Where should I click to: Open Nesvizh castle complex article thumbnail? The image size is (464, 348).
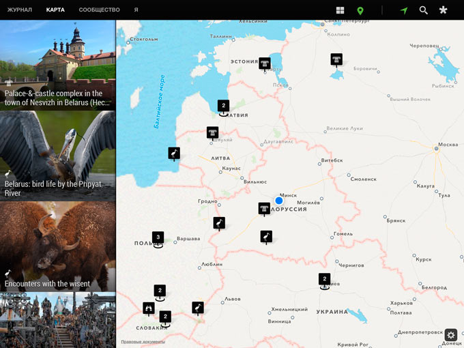point(58,65)
